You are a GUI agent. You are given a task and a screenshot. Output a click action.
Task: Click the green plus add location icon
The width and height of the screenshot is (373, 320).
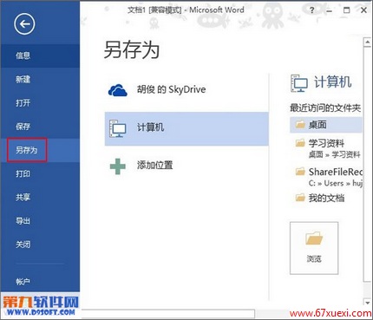coord(118,167)
